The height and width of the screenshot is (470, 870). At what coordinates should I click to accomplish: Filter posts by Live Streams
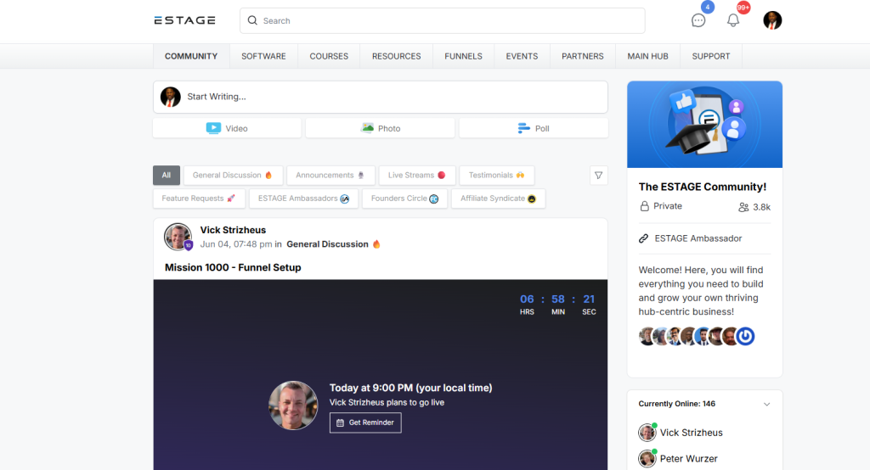(417, 175)
